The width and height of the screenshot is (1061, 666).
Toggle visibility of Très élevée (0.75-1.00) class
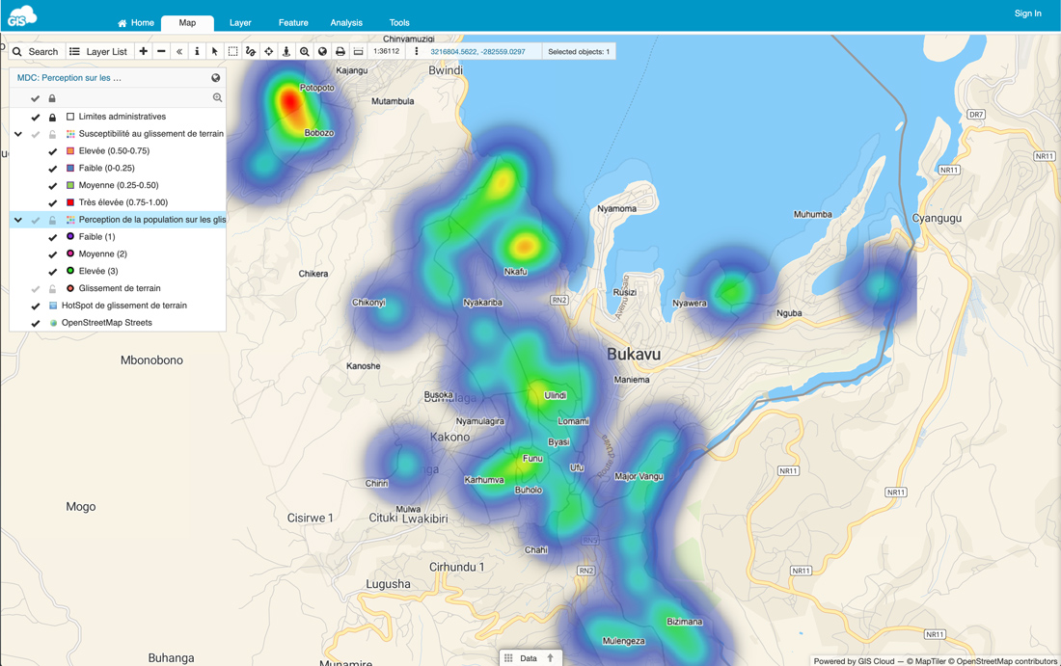[x=53, y=202]
